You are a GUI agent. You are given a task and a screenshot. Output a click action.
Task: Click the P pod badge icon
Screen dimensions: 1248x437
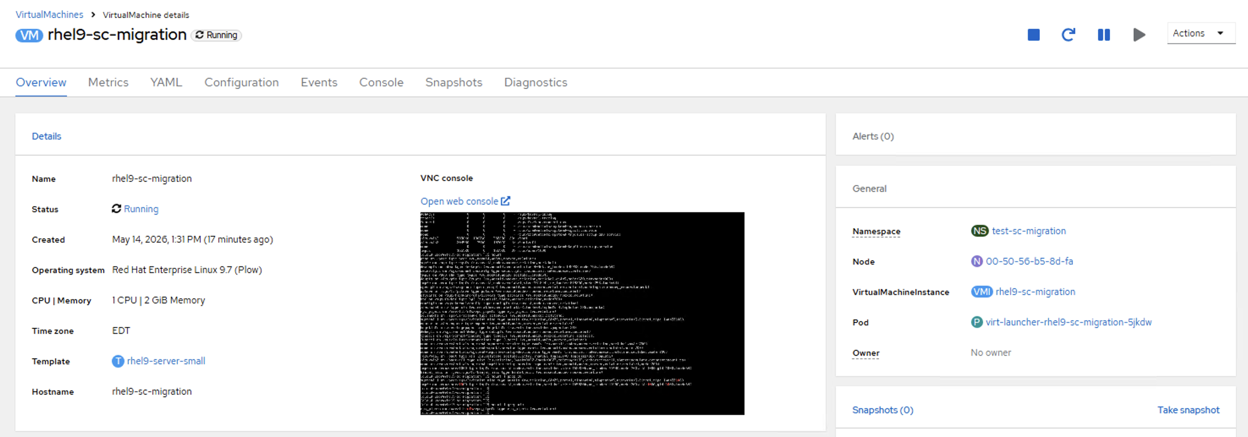tap(977, 322)
